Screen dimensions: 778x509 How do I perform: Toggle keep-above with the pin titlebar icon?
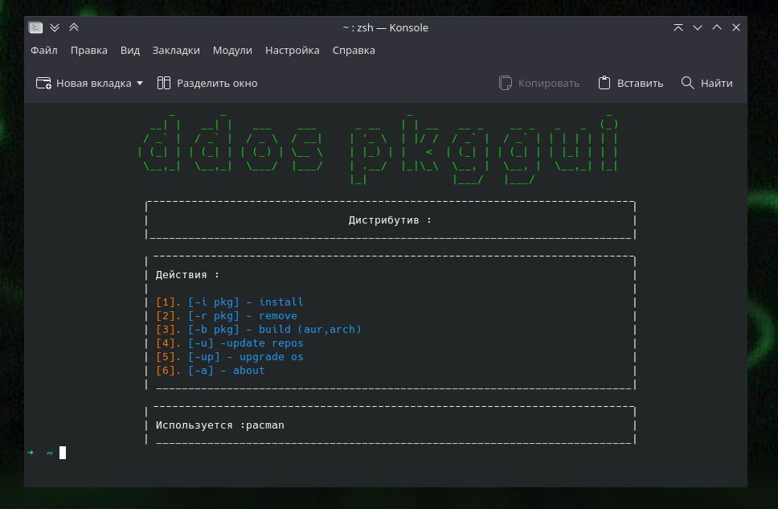point(678,27)
